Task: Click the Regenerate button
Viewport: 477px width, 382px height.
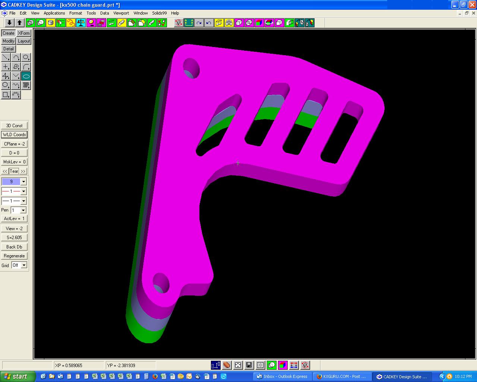Action: [x=14, y=256]
